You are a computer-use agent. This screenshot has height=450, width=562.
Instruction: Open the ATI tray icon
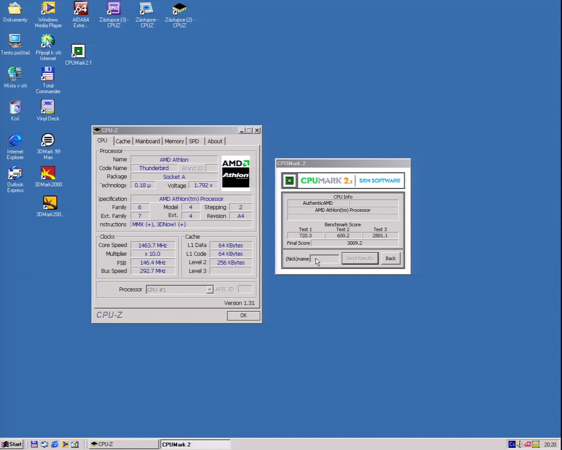click(x=528, y=444)
